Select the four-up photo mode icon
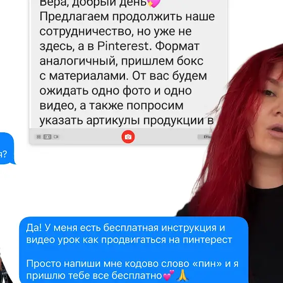 coord(39,137)
